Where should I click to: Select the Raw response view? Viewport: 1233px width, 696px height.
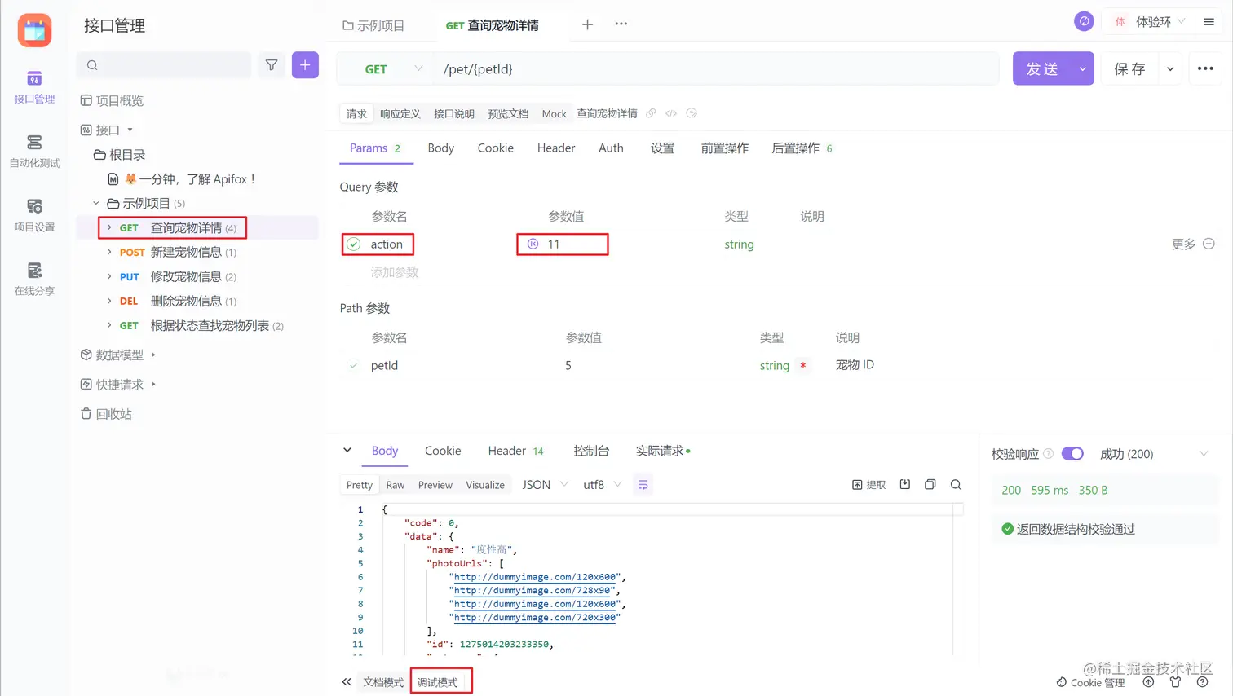pyautogui.click(x=396, y=485)
